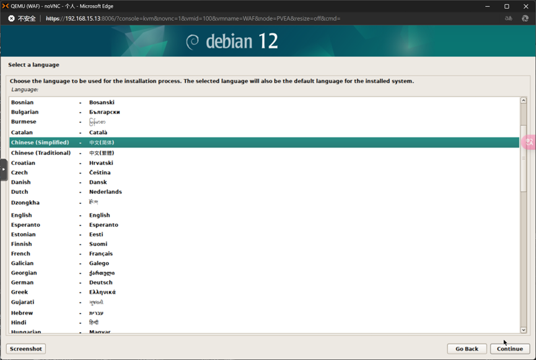
Task: Click the insecure connection warning icon
Action: [11, 19]
